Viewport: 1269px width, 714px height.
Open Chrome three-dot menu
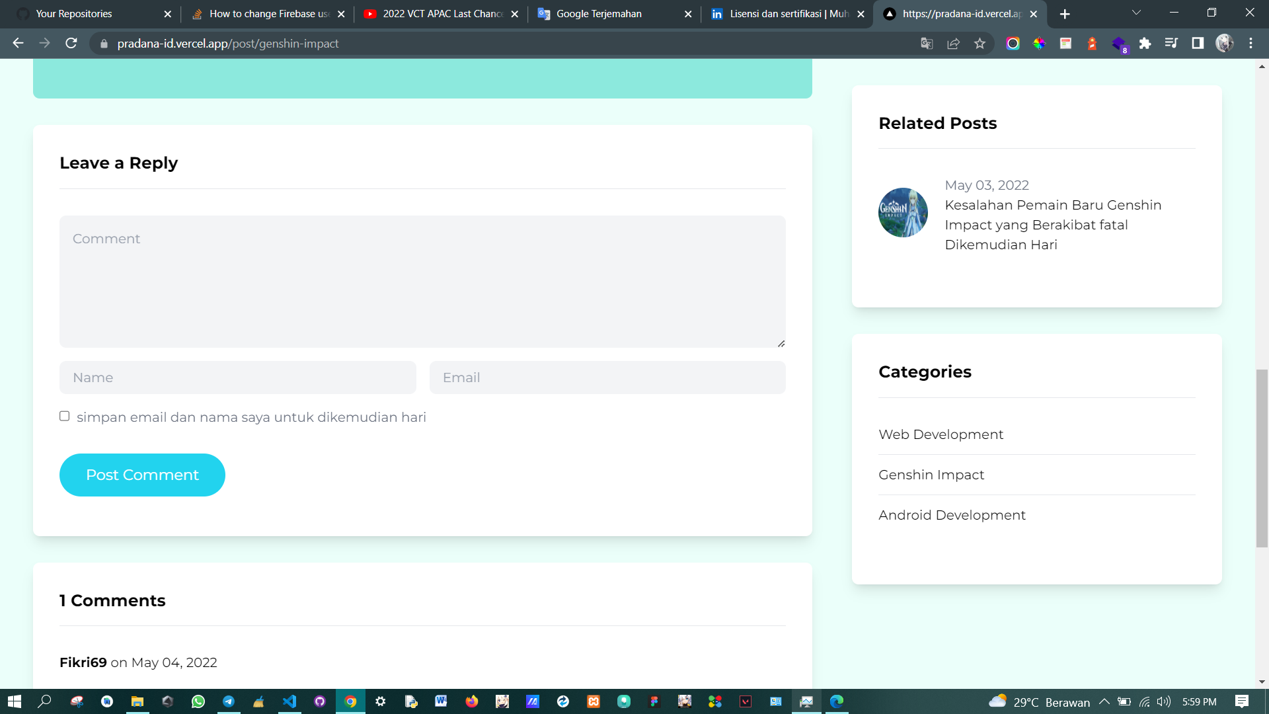click(1250, 44)
